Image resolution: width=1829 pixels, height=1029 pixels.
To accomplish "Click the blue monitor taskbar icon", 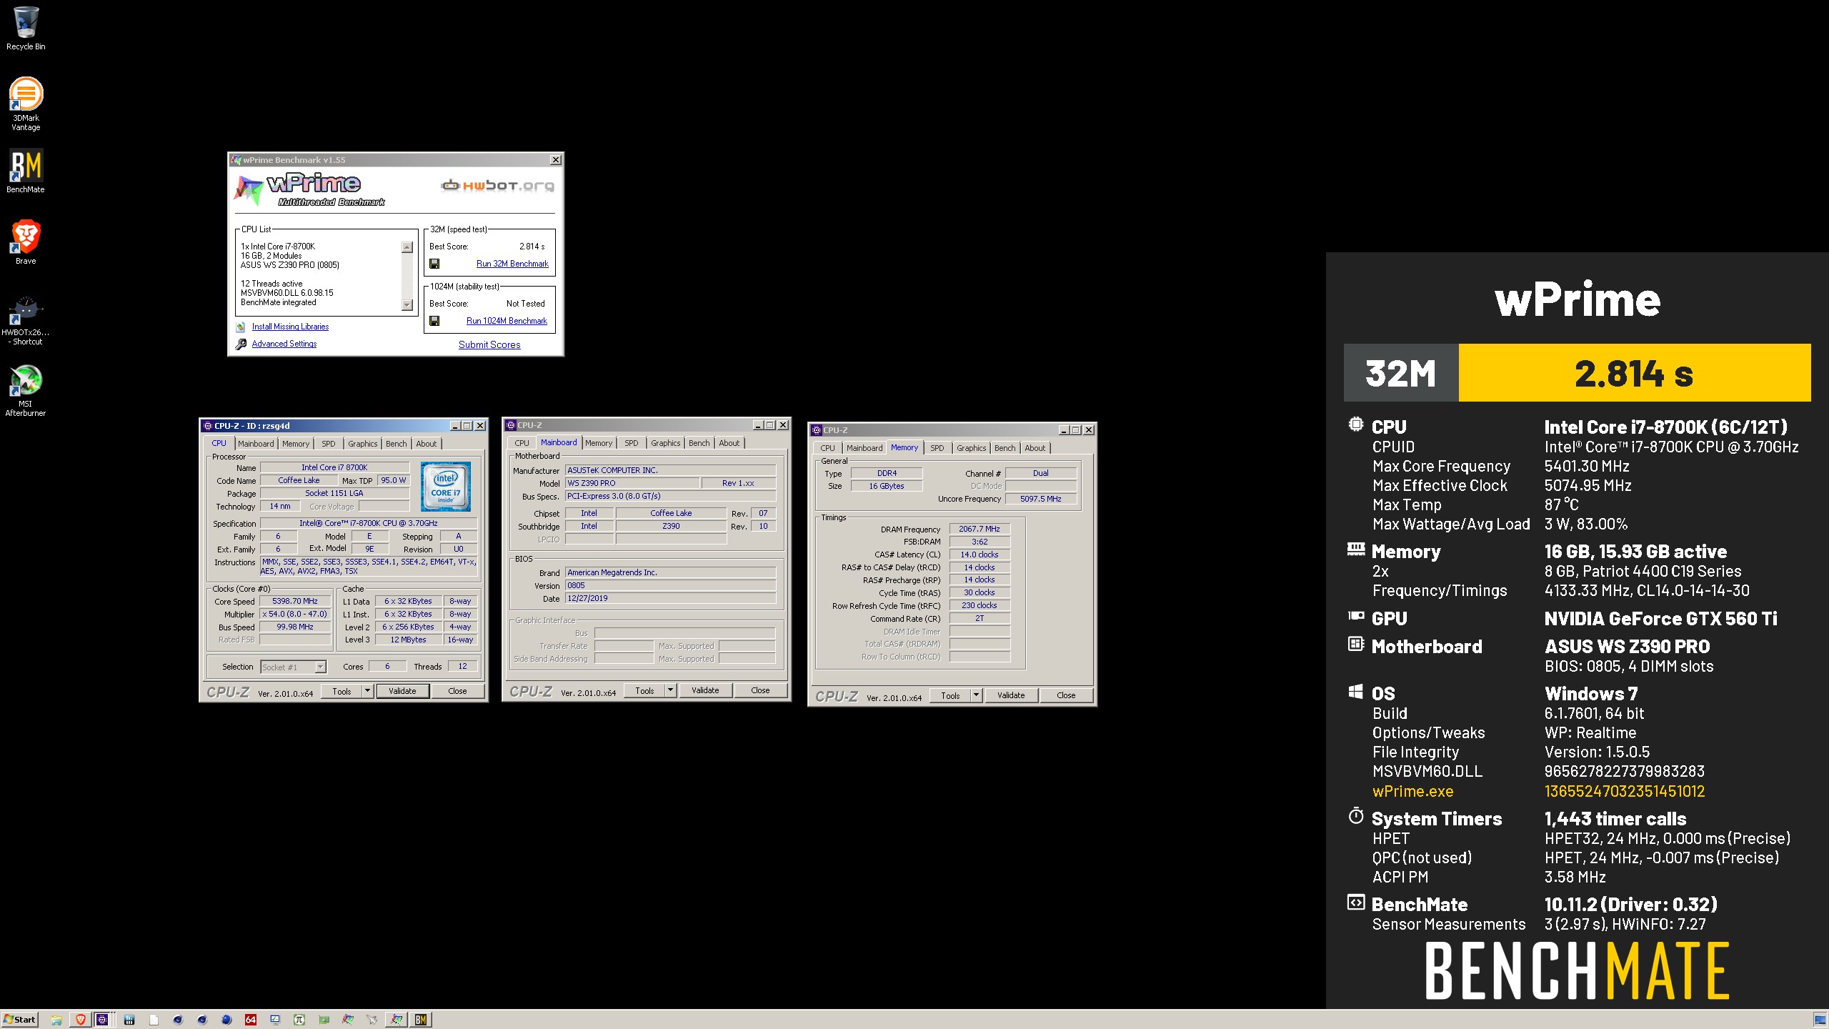I will point(275,1020).
